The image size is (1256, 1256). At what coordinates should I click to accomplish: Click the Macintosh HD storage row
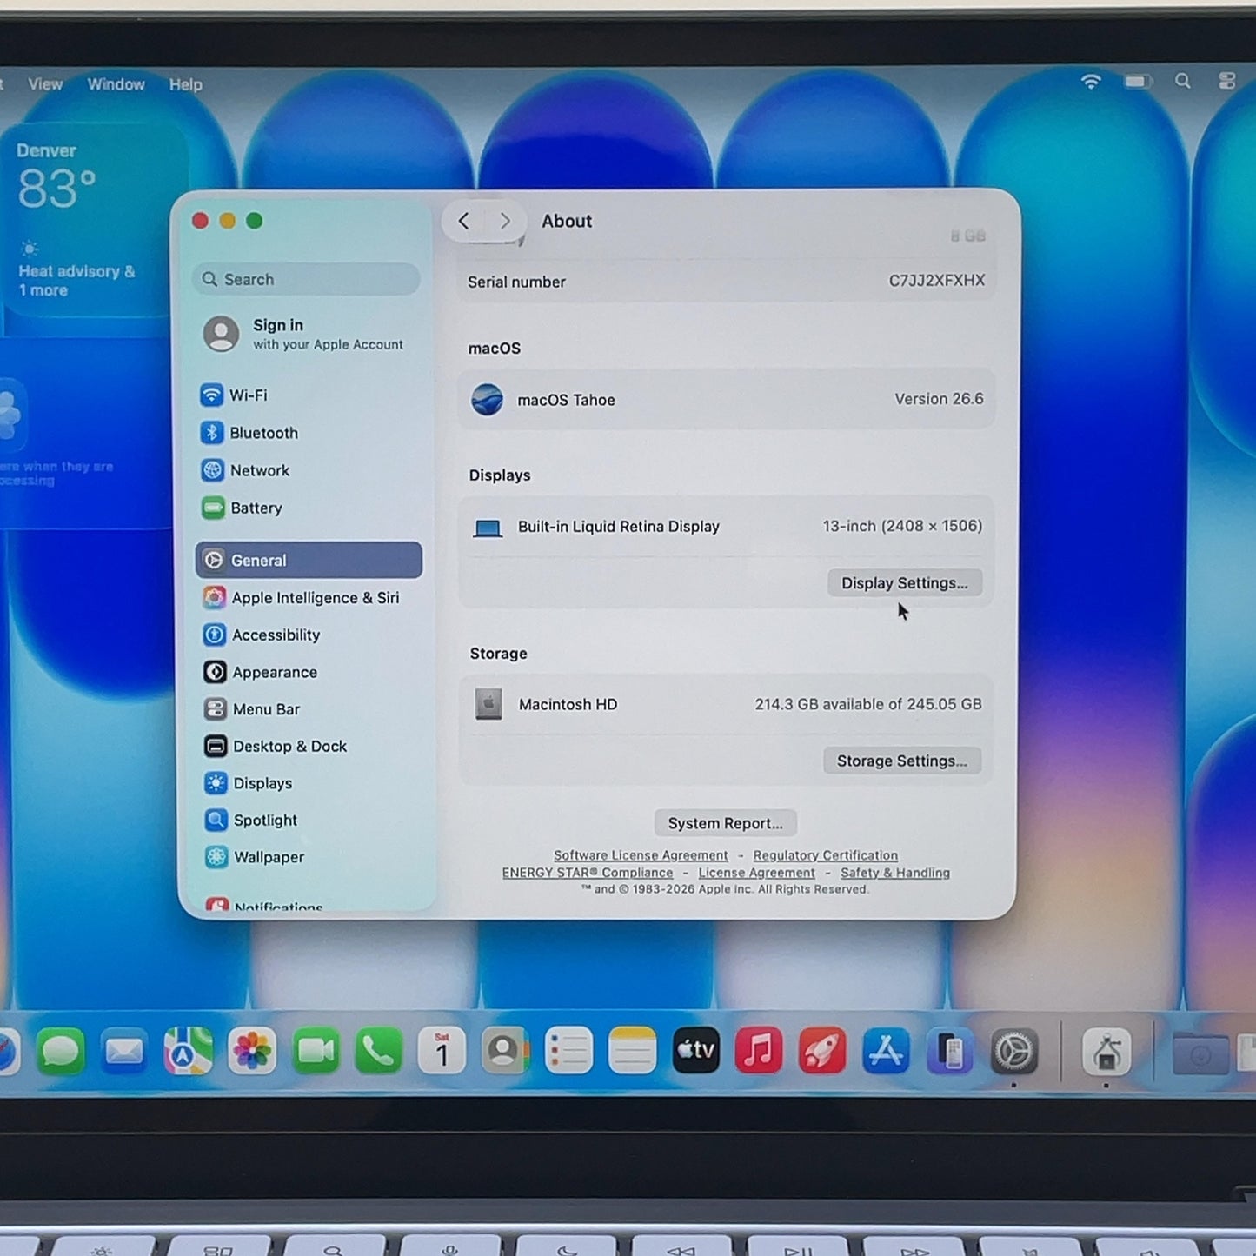pyautogui.click(x=726, y=704)
